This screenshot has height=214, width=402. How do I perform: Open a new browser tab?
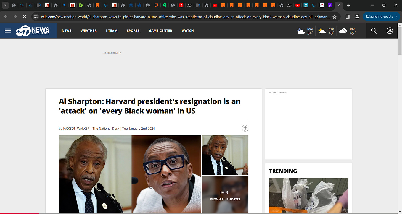[348, 5]
